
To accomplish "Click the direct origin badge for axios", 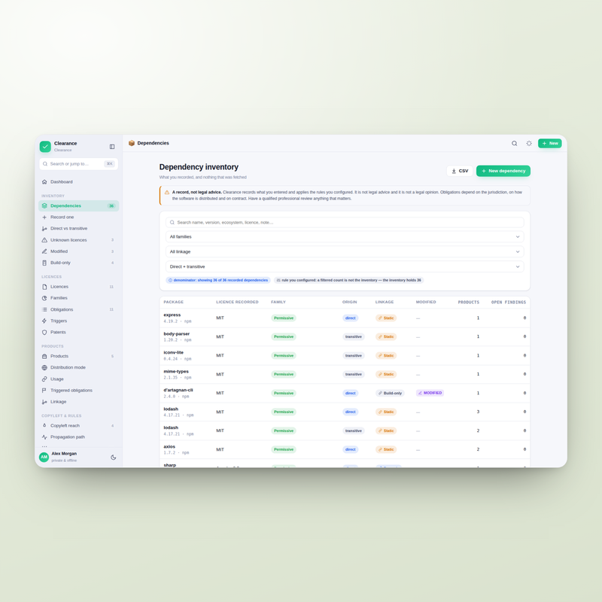I will tap(350, 449).
